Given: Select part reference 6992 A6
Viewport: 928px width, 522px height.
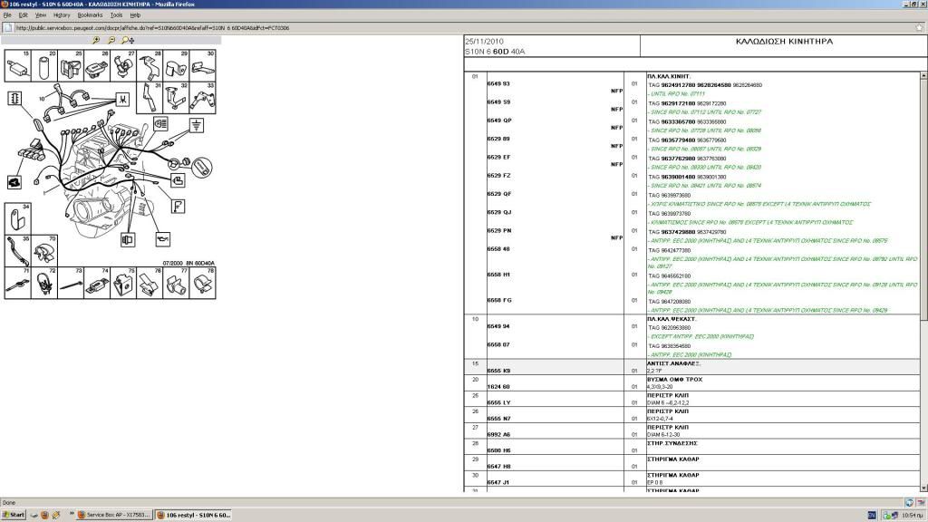Looking at the screenshot, I should pyautogui.click(x=498, y=434).
